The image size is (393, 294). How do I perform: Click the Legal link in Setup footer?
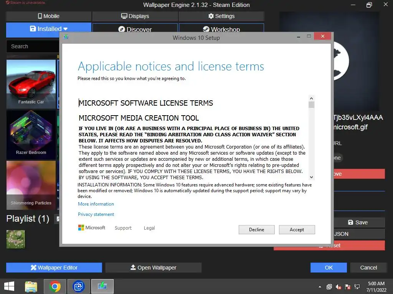[x=149, y=228]
